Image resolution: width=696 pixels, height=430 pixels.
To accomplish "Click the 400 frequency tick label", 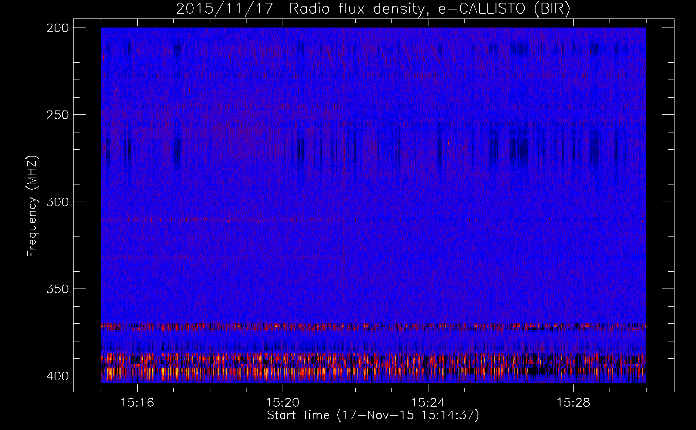I will tap(57, 376).
